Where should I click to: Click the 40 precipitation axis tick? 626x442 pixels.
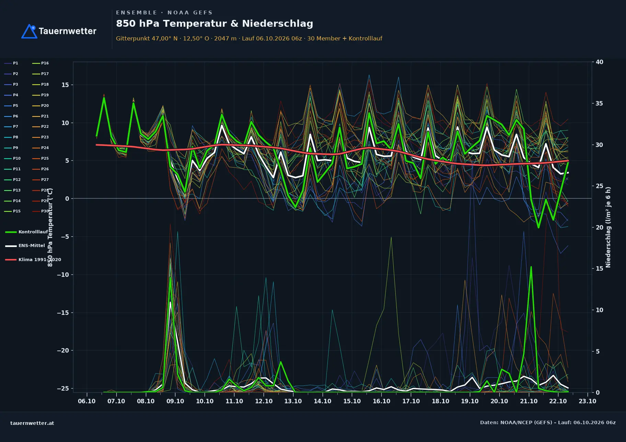pos(600,62)
